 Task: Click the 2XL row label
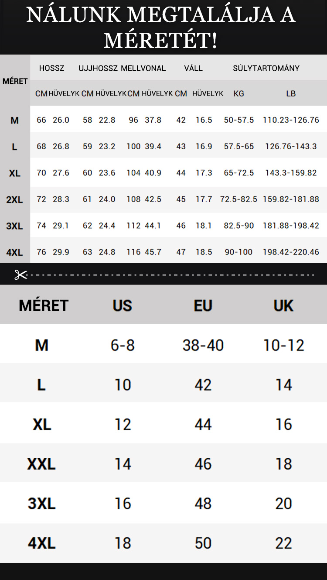pyautogui.click(x=14, y=200)
